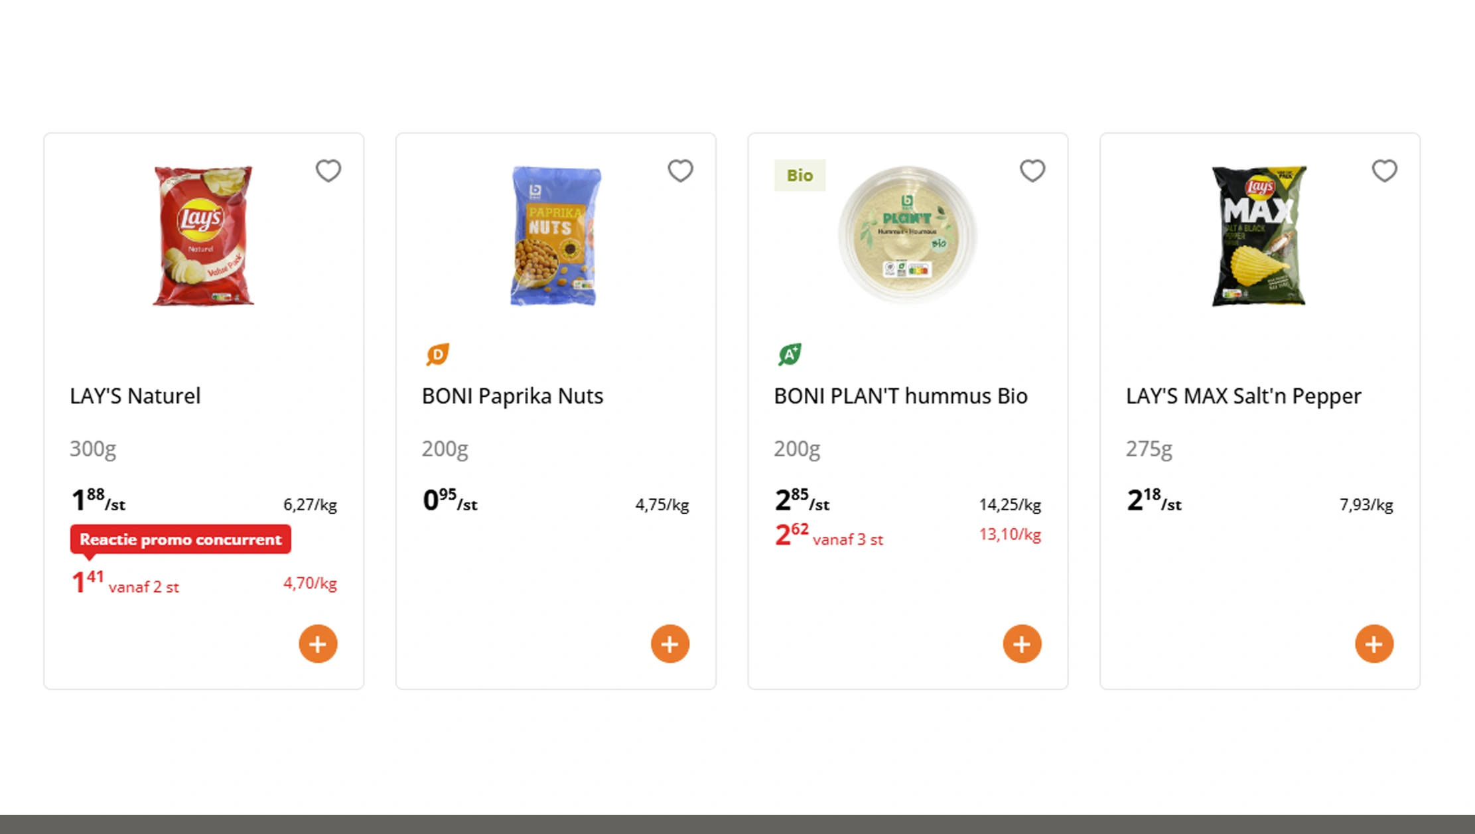Save BONI PLAN'T hummus to favorites
The height and width of the screenshot is (834, 1475).
pyautogui.click(x=1032, y=171)
